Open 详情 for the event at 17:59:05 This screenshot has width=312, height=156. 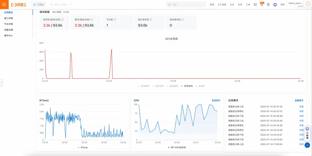tap(301, 144)
